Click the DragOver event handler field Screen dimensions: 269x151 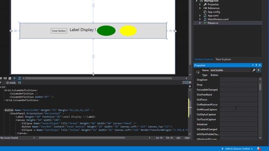[x=239, y=80]
